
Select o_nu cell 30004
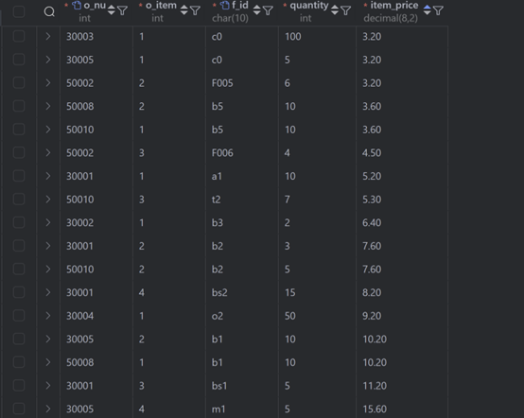pos(80,316)
